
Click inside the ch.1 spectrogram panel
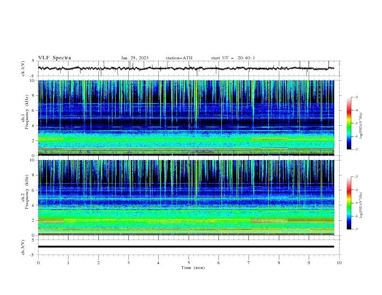(x=186, y=118)
